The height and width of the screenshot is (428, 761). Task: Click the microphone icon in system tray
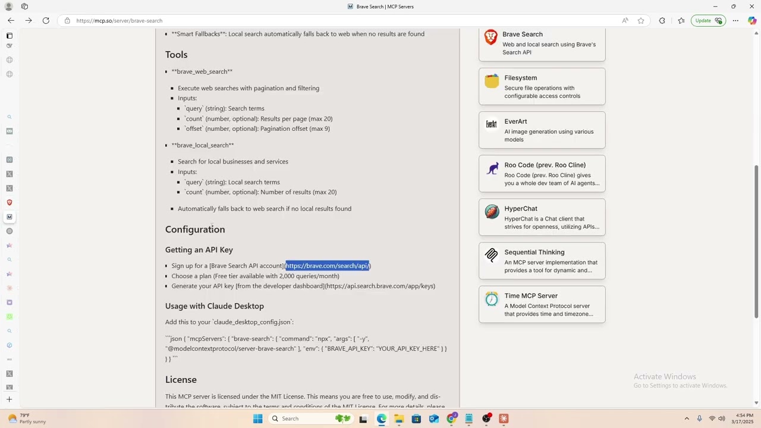click(x=699, y=418)
